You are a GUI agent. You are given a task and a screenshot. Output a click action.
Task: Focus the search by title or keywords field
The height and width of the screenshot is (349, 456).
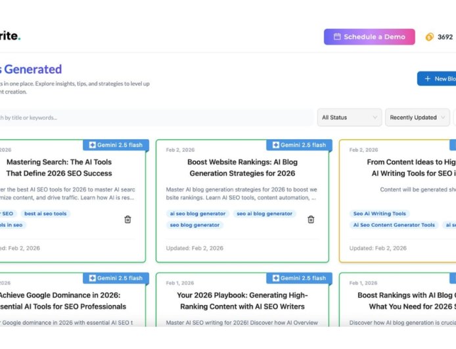pos(156,117)
